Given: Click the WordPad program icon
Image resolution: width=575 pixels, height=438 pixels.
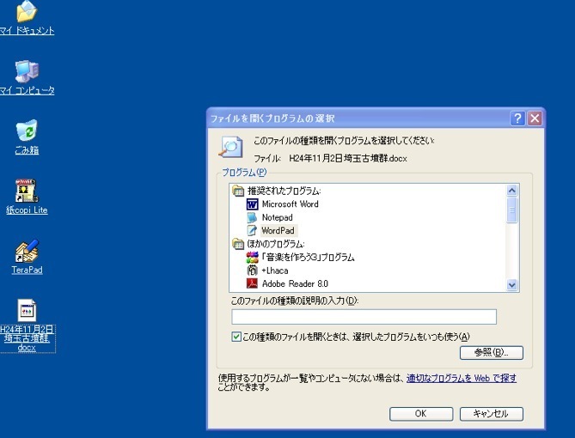Looking at the screenshot, I should click(x=252, y=230).
